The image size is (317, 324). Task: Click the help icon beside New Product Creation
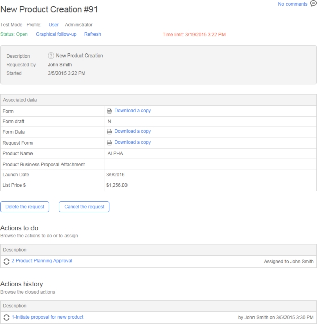click(51, 56)
